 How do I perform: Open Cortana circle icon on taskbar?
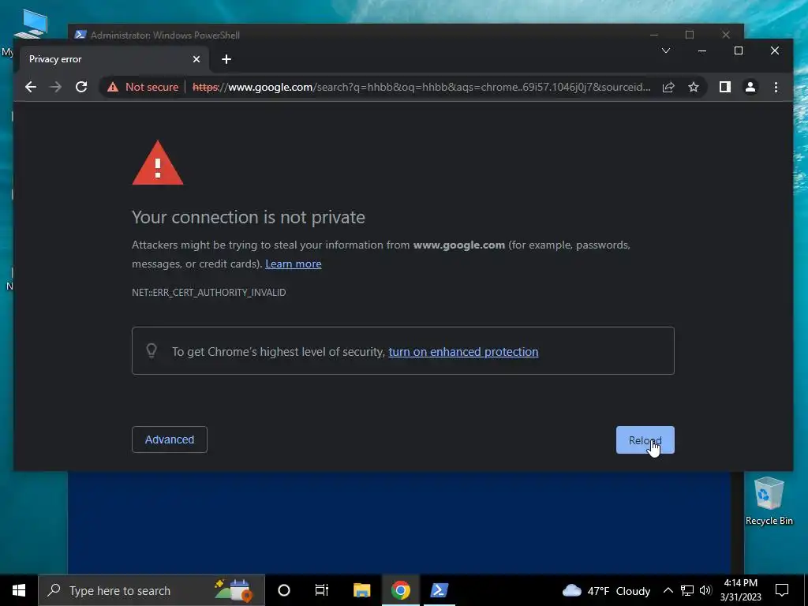[284, 590]
